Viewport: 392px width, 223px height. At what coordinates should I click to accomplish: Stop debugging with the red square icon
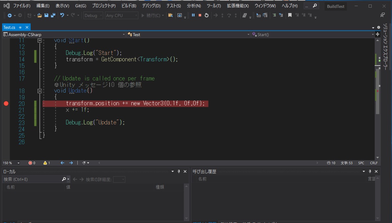click(x=200, y=15)
